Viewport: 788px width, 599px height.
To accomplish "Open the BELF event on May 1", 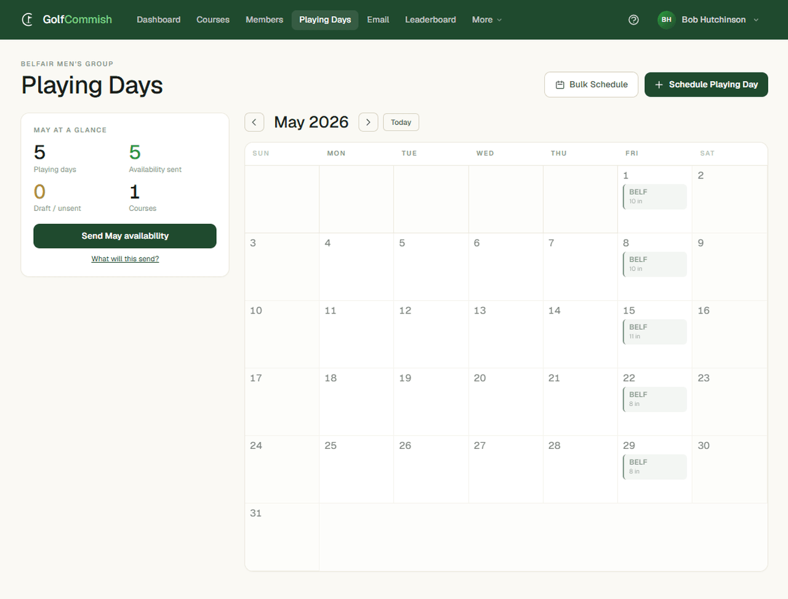I will coord(654,197).
